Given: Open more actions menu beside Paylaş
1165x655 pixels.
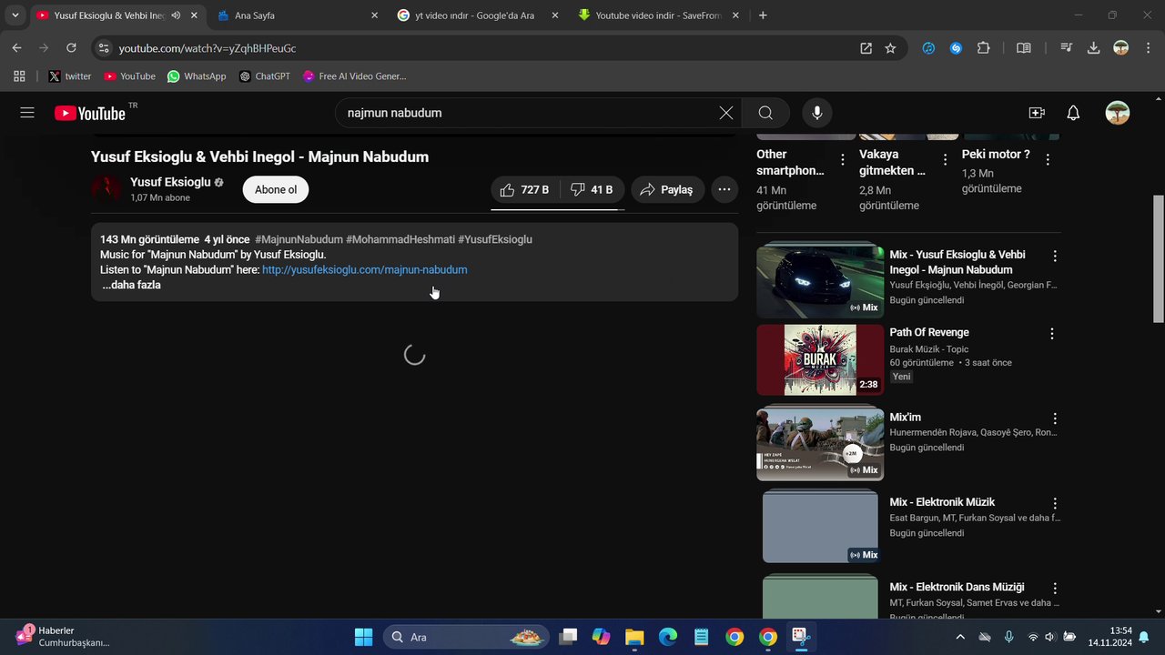Looking at the screenshot, I should (x=724, y=189).
